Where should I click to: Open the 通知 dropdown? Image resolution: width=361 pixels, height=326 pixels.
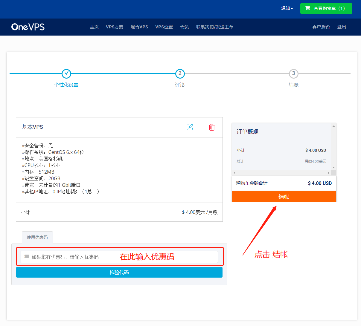pos(287,8)
